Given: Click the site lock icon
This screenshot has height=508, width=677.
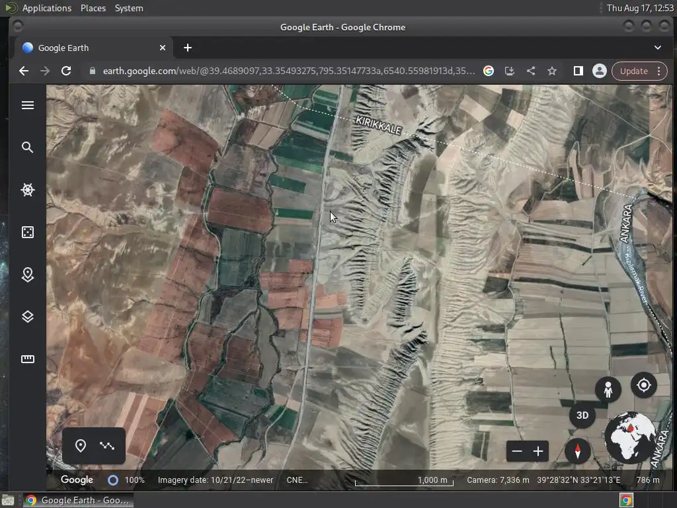Looking at the screenshot, I should tap(92, 71).
